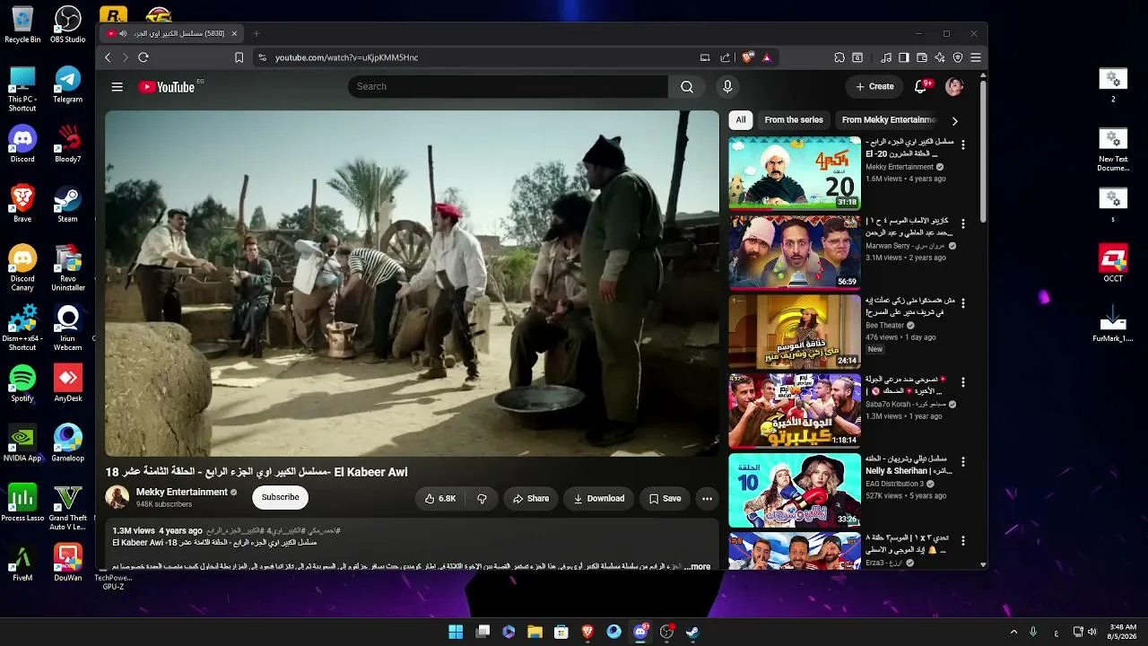This screenshot has height=646, width=1148.
Task: Open Brave Leo AI star icon
Action: pyautogui.click(x=940, y=57)
